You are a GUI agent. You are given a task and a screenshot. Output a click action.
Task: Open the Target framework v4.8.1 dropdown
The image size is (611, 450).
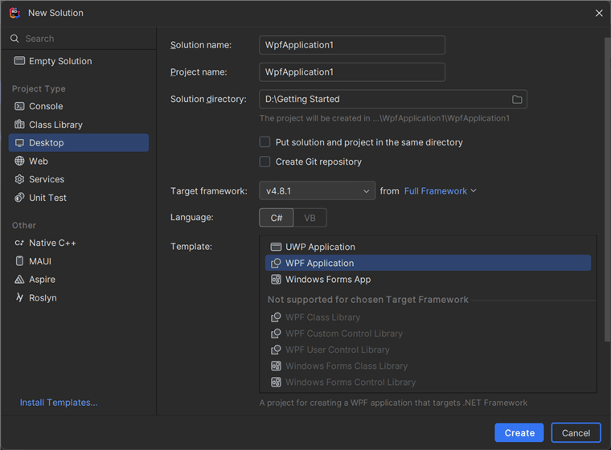click(x=317, y=191)
